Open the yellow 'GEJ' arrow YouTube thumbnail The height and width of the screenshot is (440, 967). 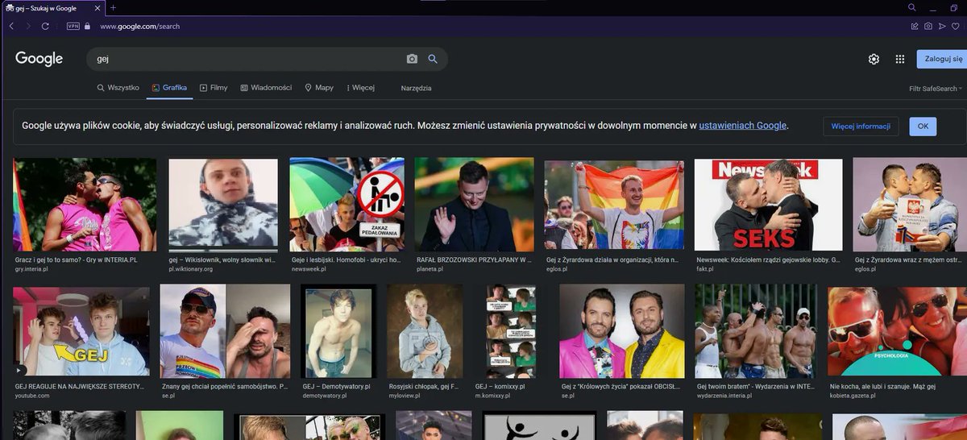(x=81, y=331)
